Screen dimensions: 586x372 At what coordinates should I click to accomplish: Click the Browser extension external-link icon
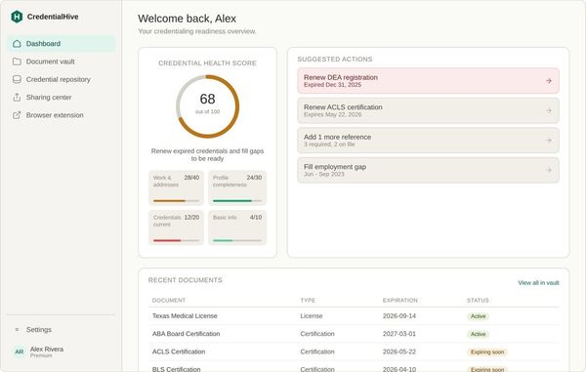pos(17,115)
